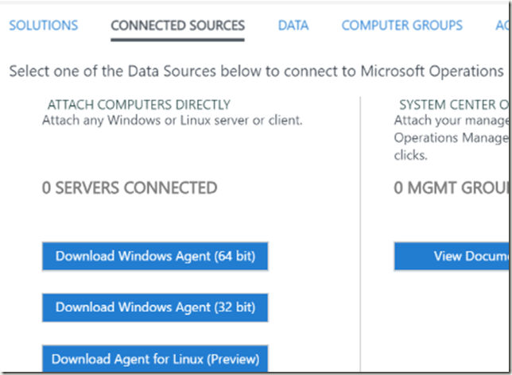This screenshot has height=375, width=512.
Task: Click 'Select one of the Data Sources' text
Action: pos(256,72)
